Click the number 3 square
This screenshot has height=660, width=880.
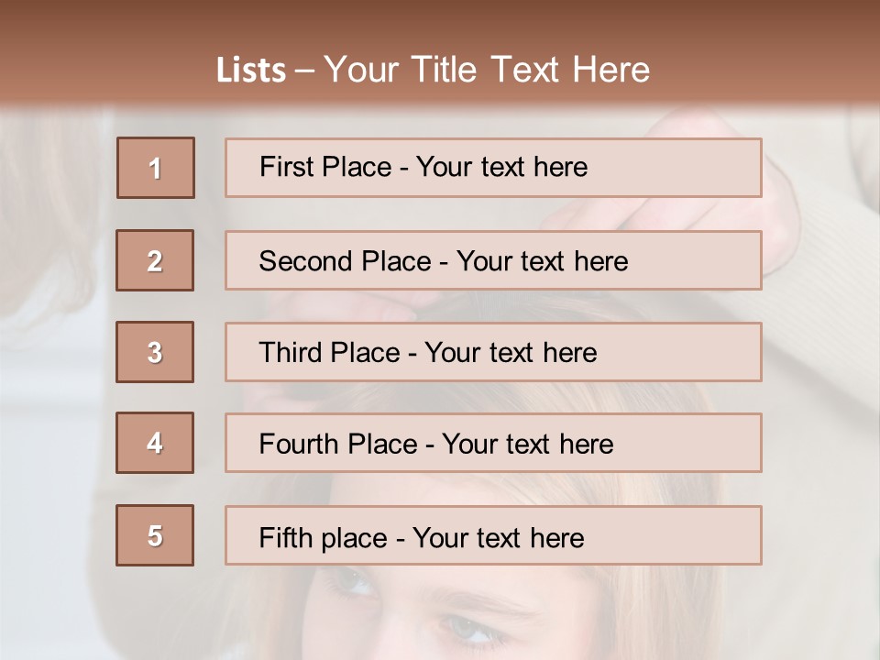pyautogui.click(x=155, y=352)
